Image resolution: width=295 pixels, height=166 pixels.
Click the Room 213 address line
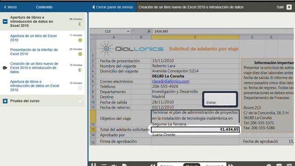pos(252,108)
